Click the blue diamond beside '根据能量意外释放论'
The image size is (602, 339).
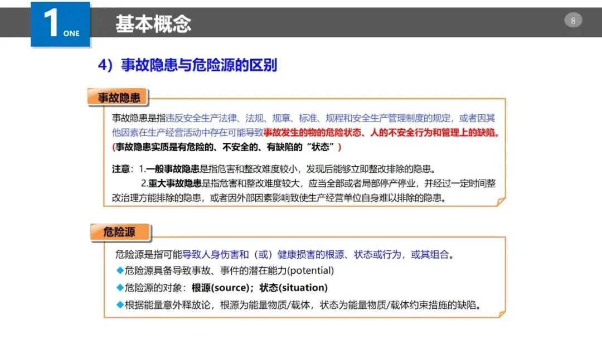tap(120, 305)
